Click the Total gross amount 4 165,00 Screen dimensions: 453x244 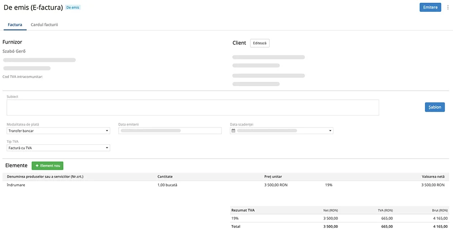point(440,226)
